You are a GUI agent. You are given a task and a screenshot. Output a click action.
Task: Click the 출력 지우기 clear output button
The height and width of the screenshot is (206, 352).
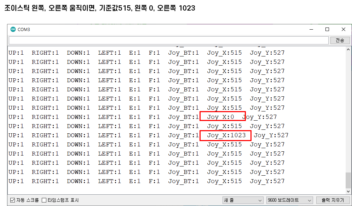pos(333,200)
